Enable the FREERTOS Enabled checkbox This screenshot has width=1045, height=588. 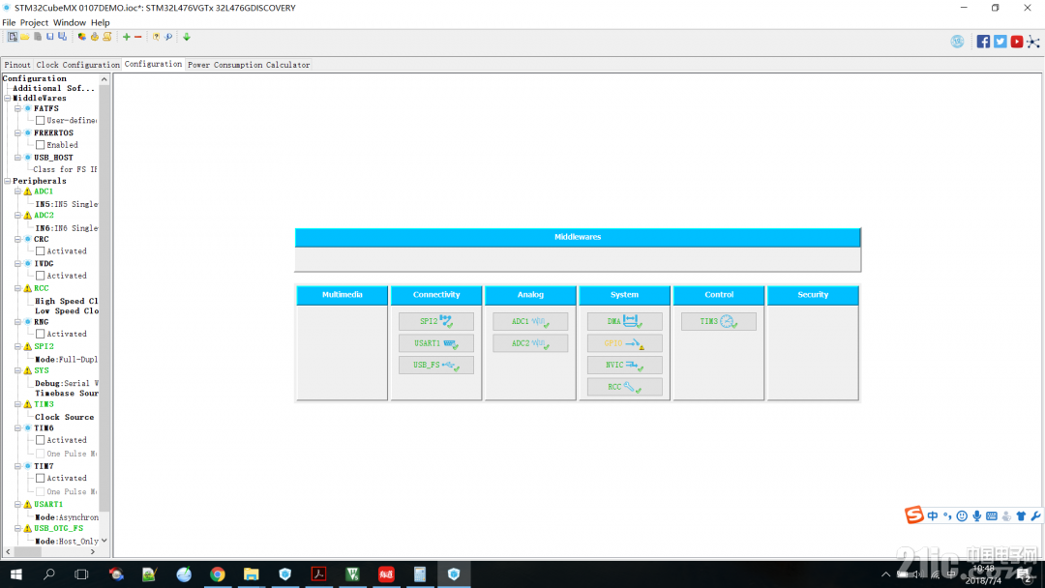click(40, 144)
